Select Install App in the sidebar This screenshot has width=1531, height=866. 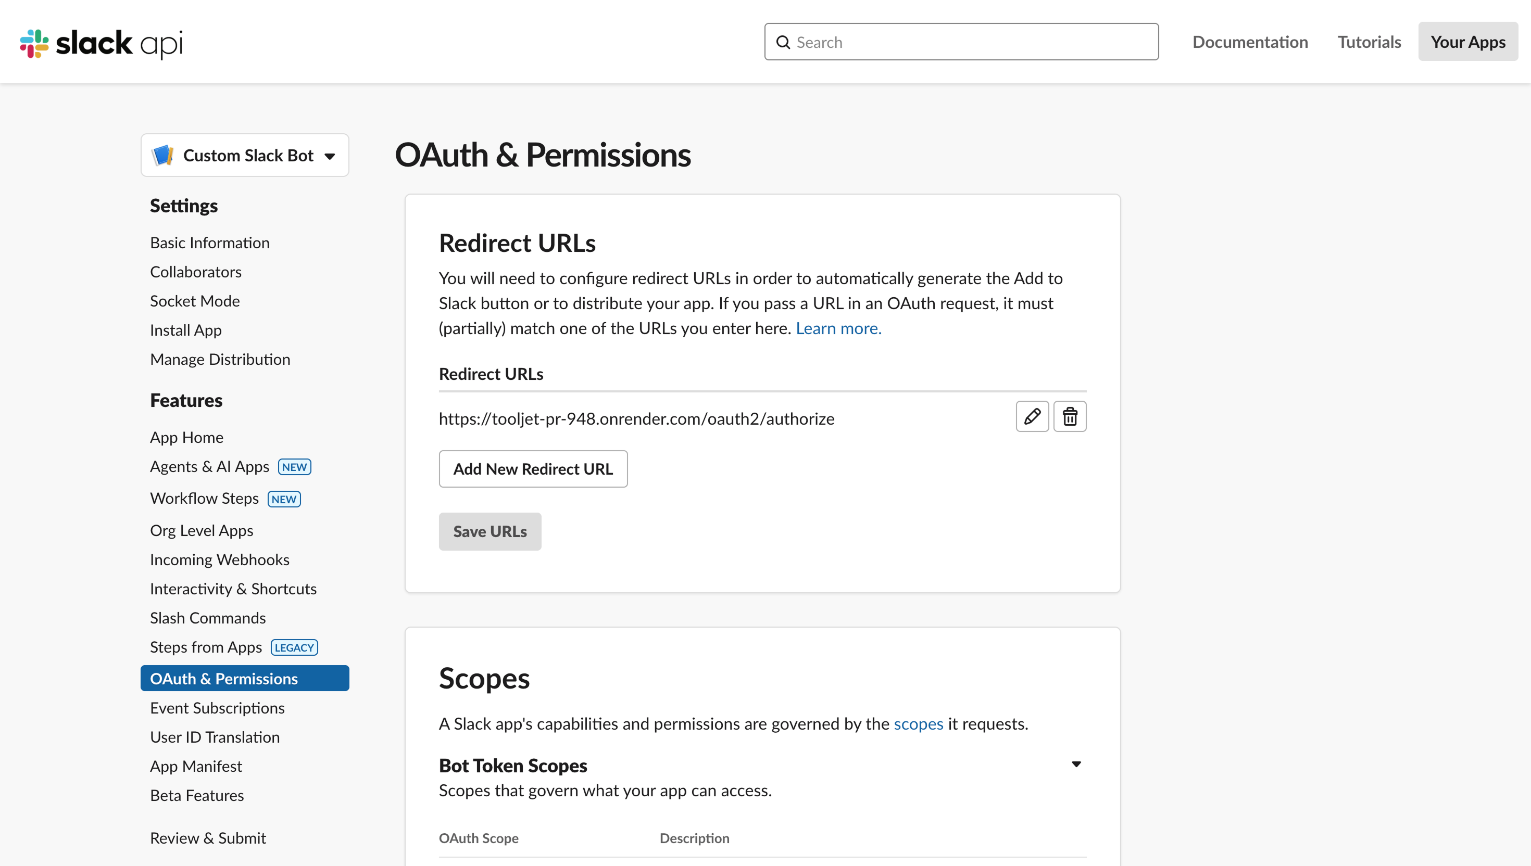(185, 329)
